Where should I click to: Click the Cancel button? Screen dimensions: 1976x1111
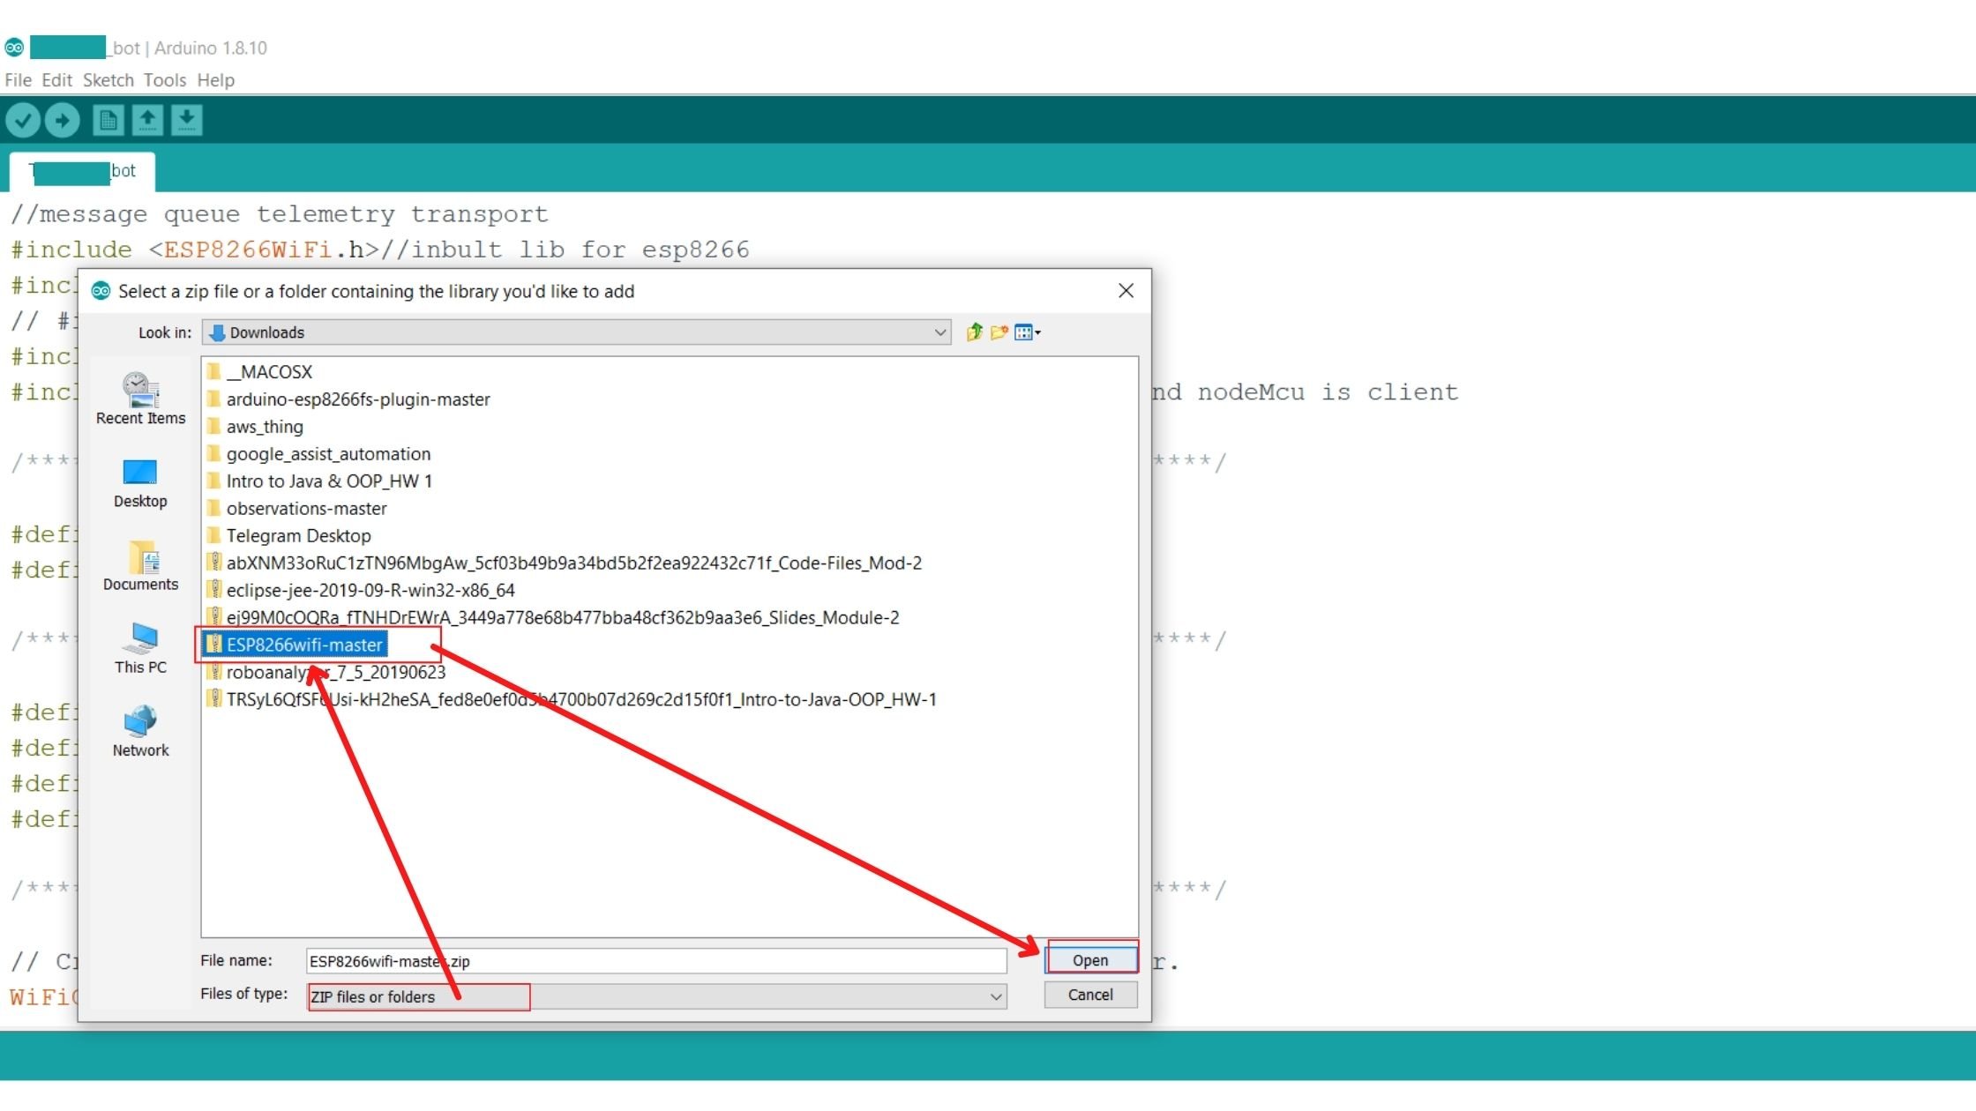click(1090, 995)
